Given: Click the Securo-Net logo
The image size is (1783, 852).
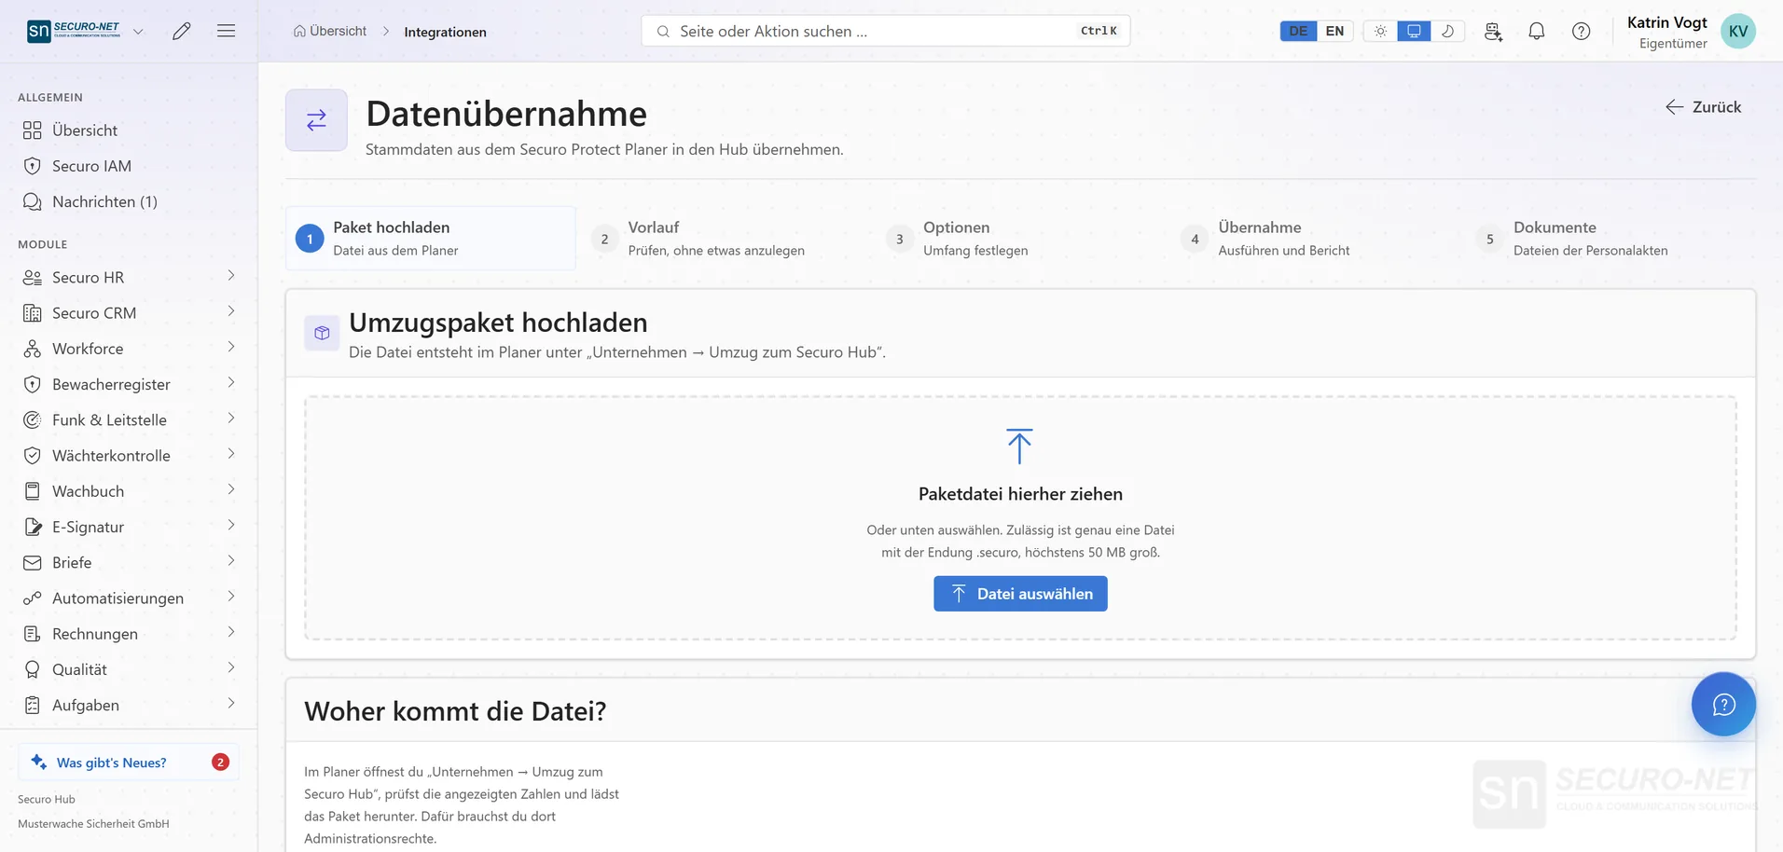Looking at the screenshot, I should (74, 31).
